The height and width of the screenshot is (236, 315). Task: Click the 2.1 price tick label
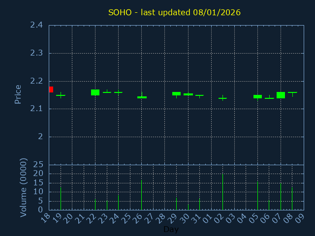(35, 109)
